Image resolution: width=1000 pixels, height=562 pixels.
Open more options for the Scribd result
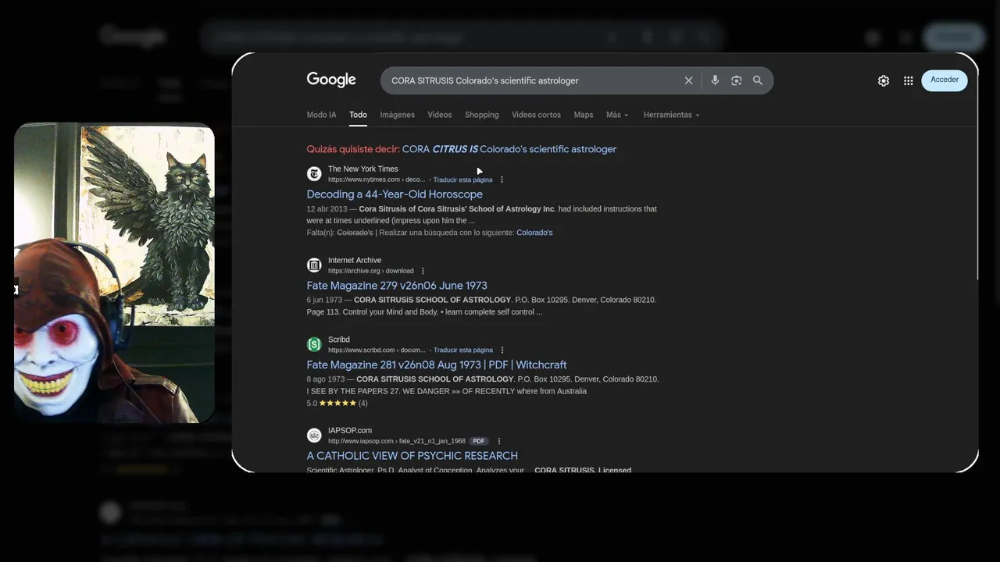coord(502,350)
